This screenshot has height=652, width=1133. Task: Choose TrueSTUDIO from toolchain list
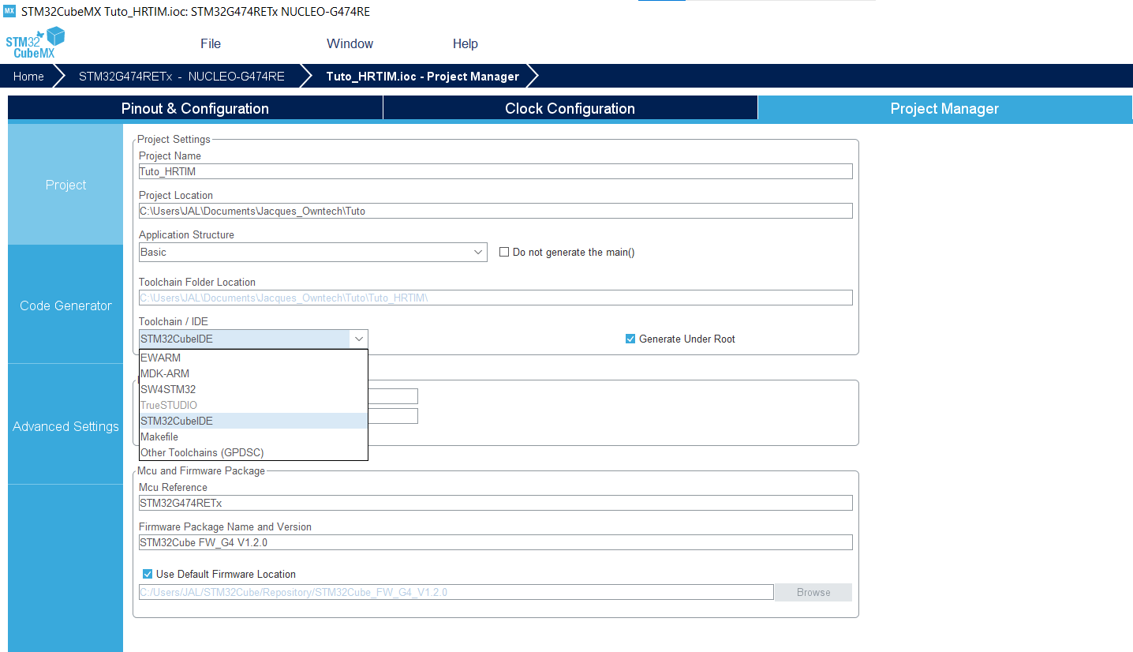pos(253,405)
